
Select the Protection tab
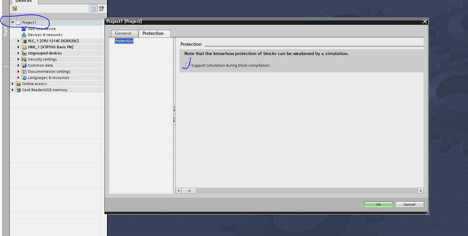153,33
